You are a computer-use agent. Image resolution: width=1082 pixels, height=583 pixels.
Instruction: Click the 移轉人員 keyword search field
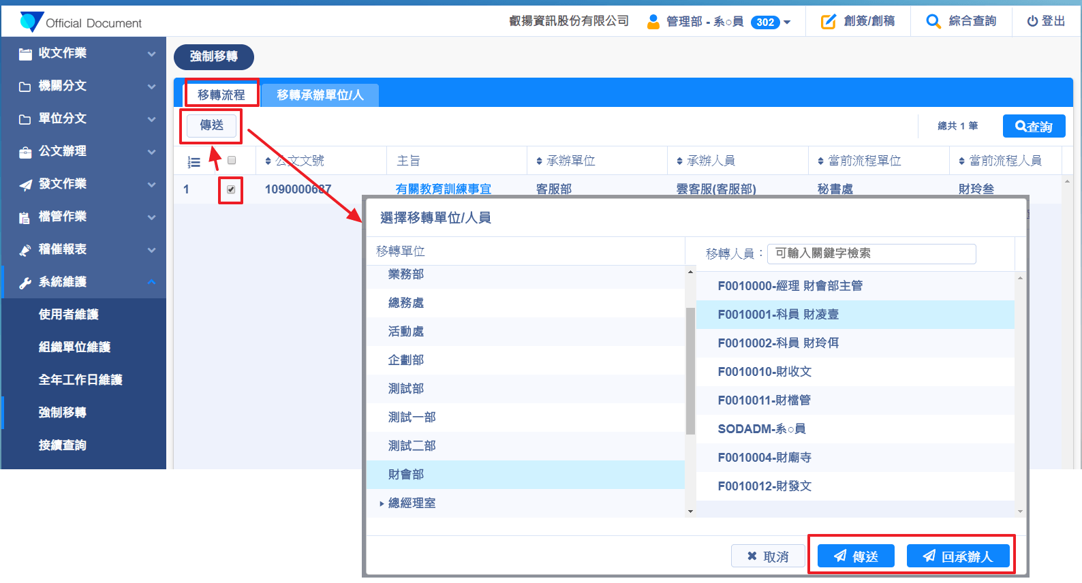coord(871,253)
